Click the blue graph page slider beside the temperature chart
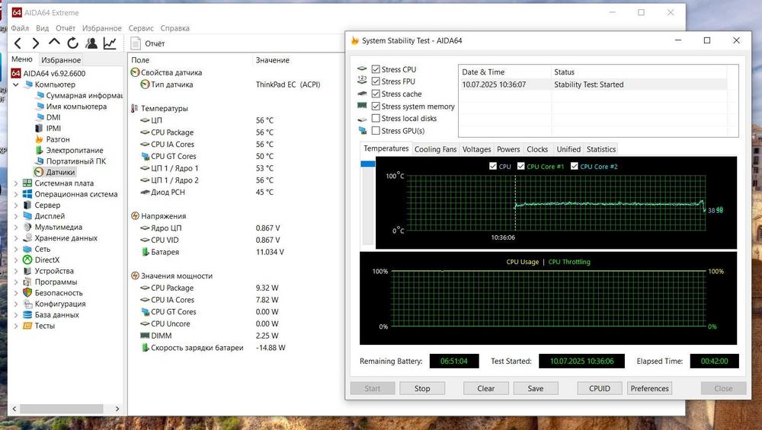Viewport: 762px width, 430px height. 368,164
